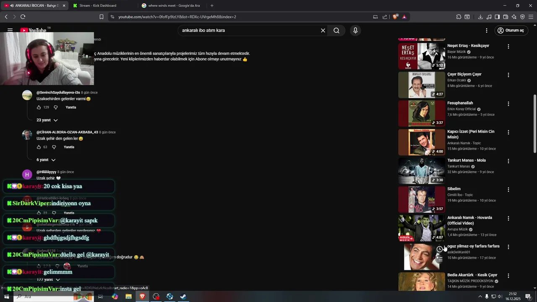Clear the YouTube search box text
The width and height of the screenshot is (537, 302).
pos(323,31)
